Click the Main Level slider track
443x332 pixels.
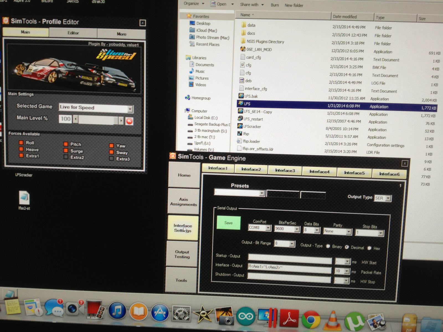click(x=98, y=120)
